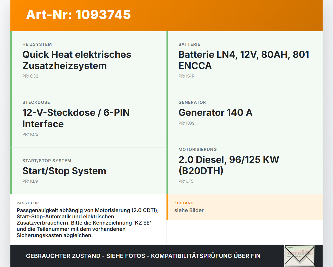Select the uppercase 'START/STOP SYSTEM' label

pos(47,161)
